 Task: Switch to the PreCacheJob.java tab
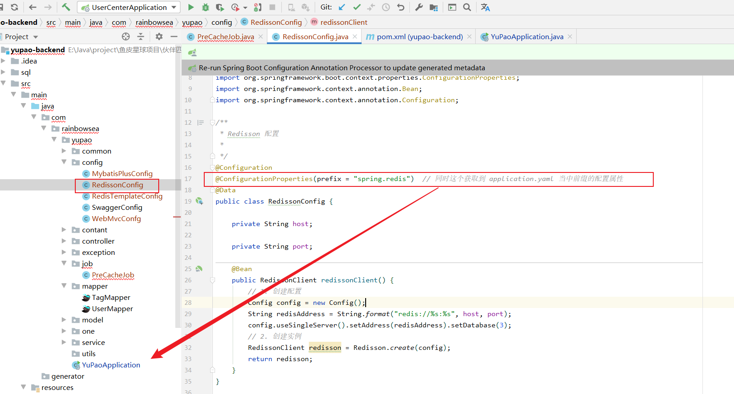[225, 37]
